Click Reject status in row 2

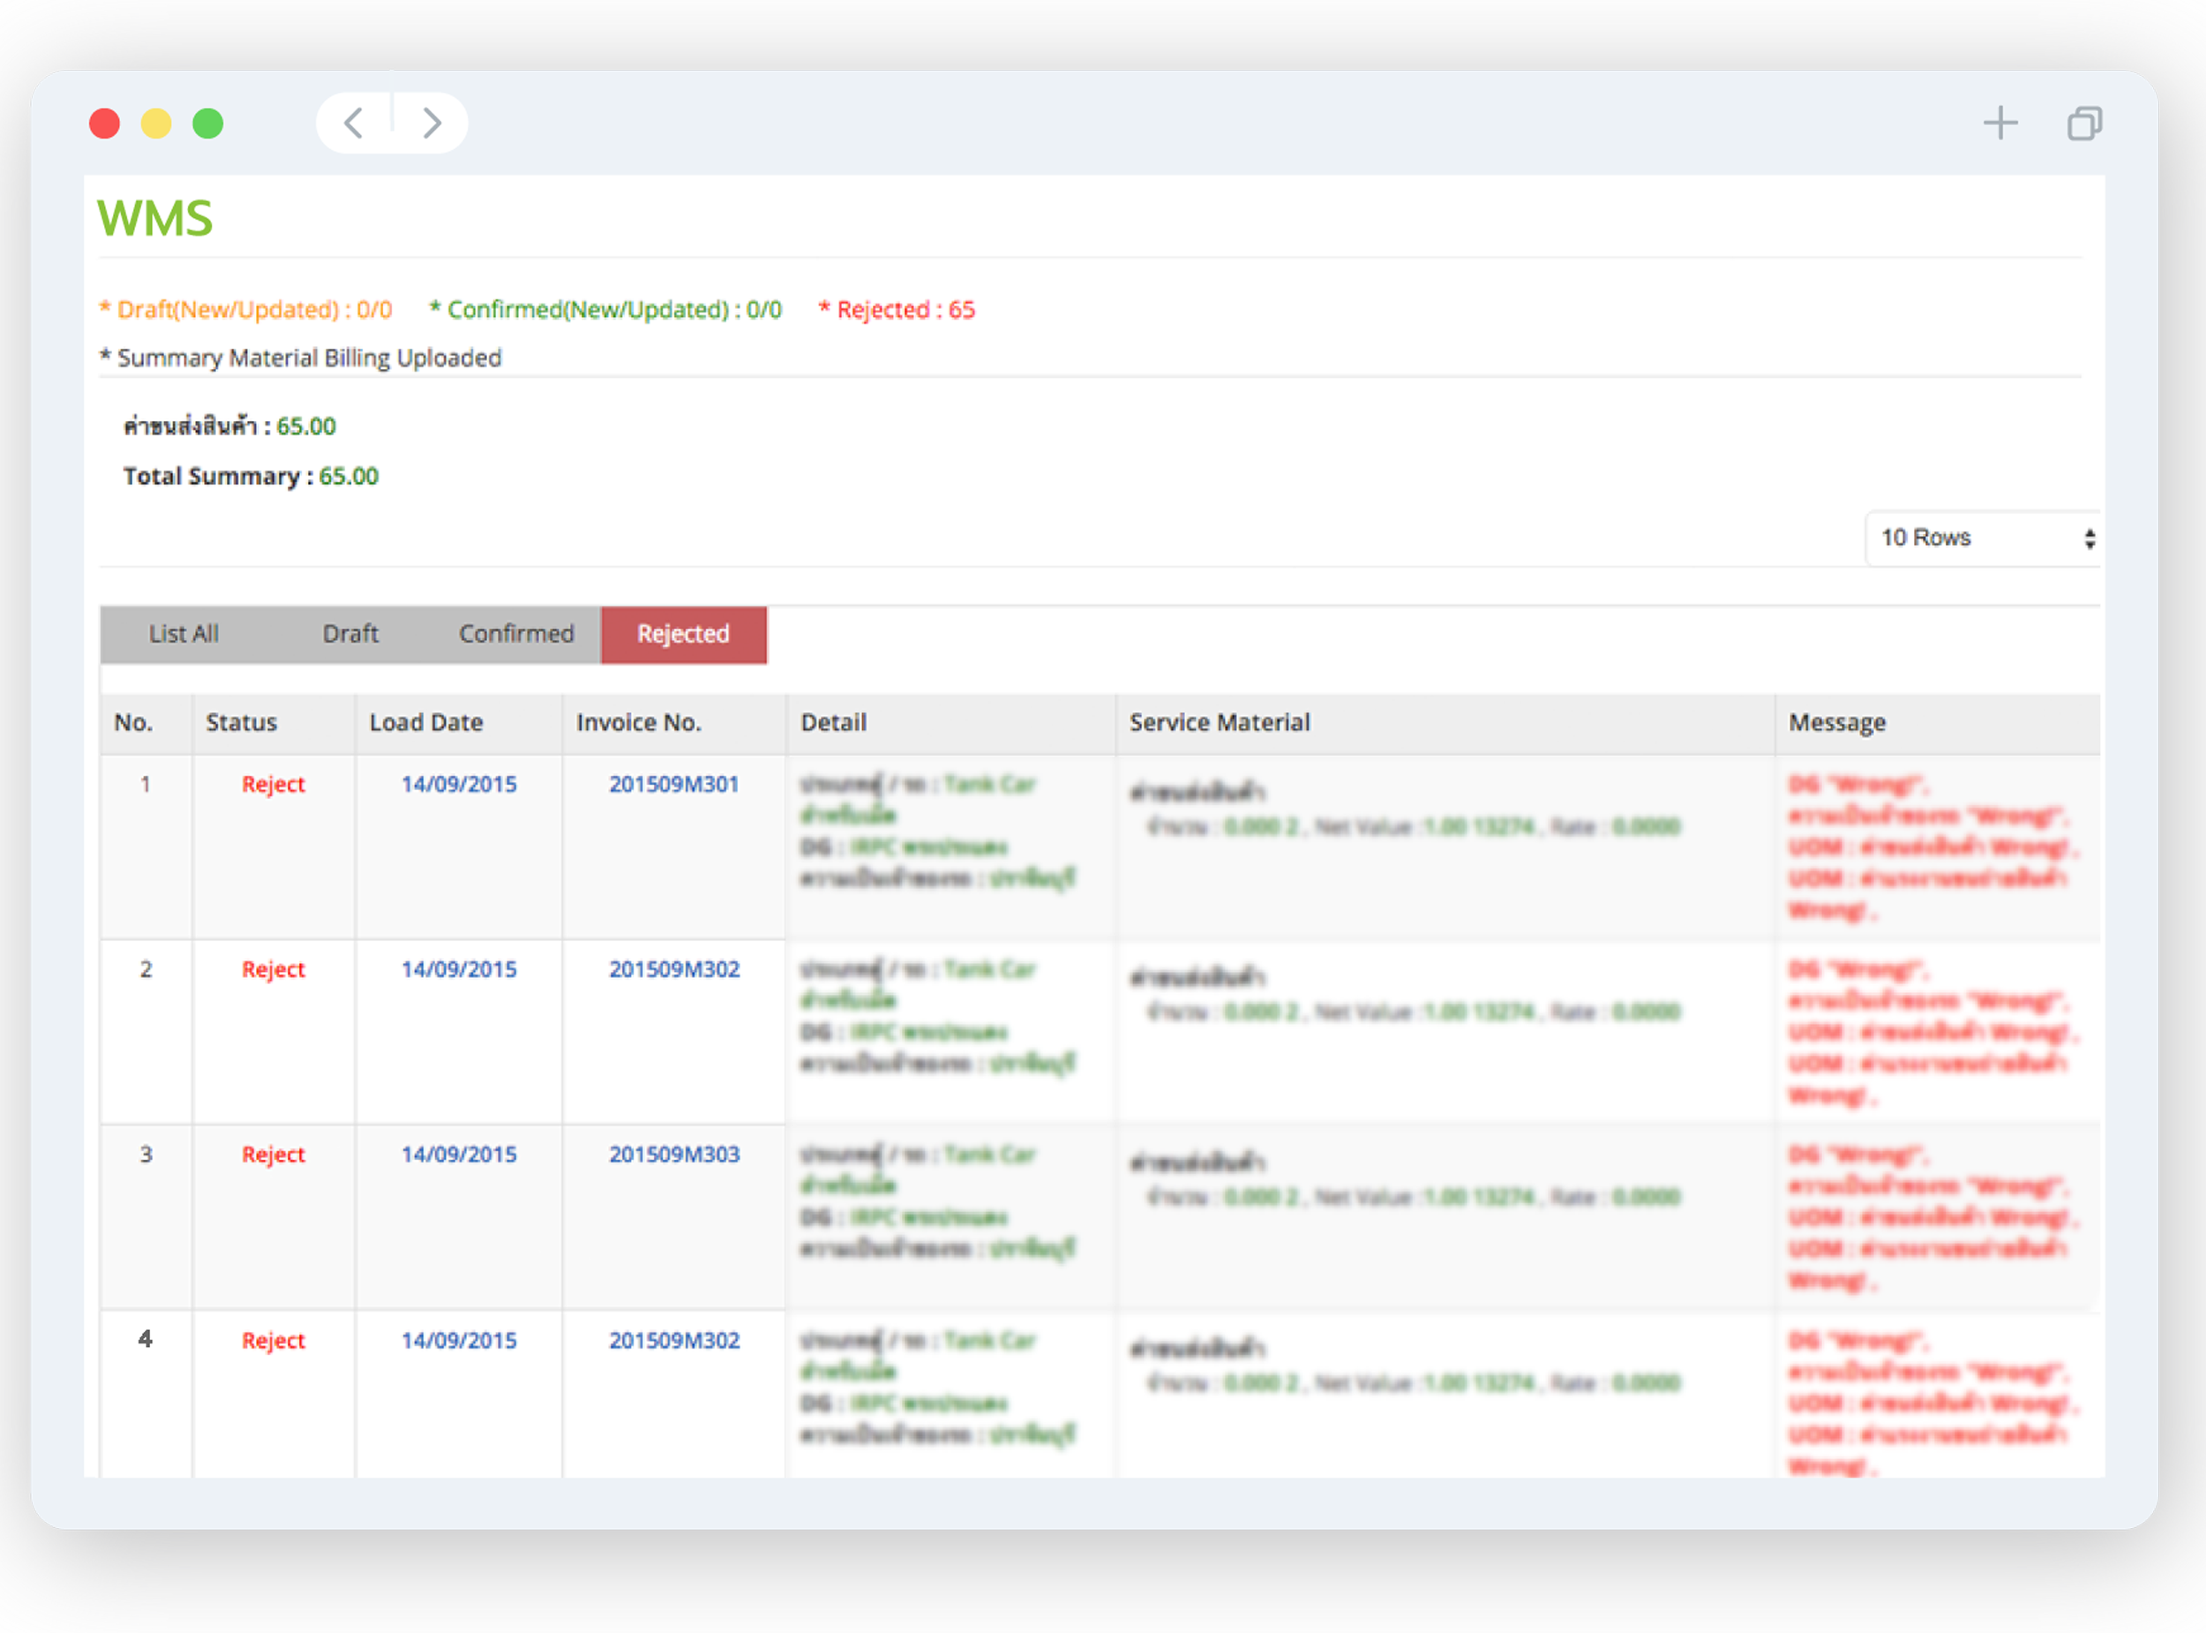pos(274,971)
